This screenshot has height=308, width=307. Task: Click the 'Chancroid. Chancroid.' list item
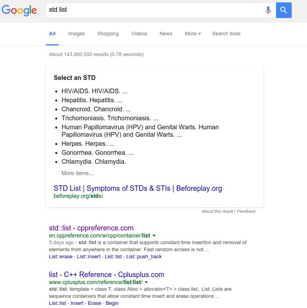click(x=96, y=109)
